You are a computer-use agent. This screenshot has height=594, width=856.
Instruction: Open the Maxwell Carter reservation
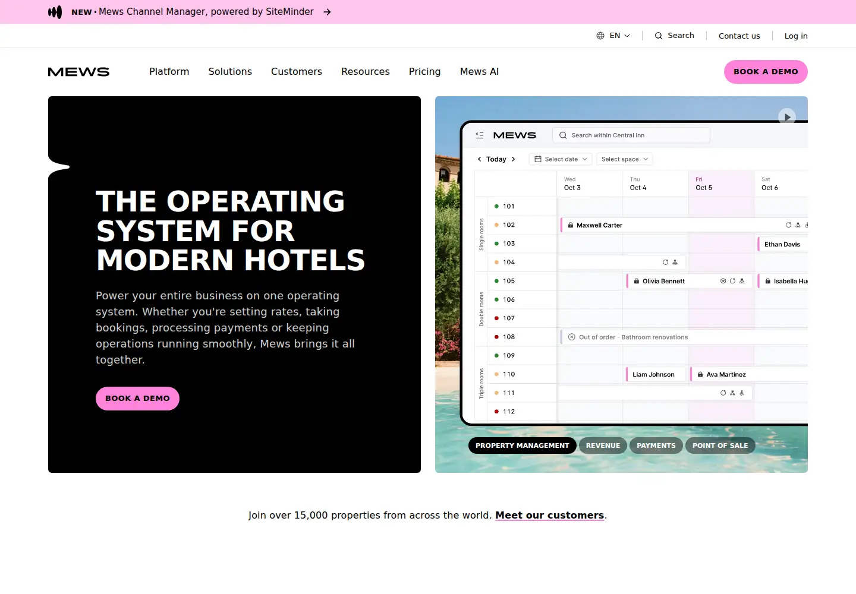point(684,225)
